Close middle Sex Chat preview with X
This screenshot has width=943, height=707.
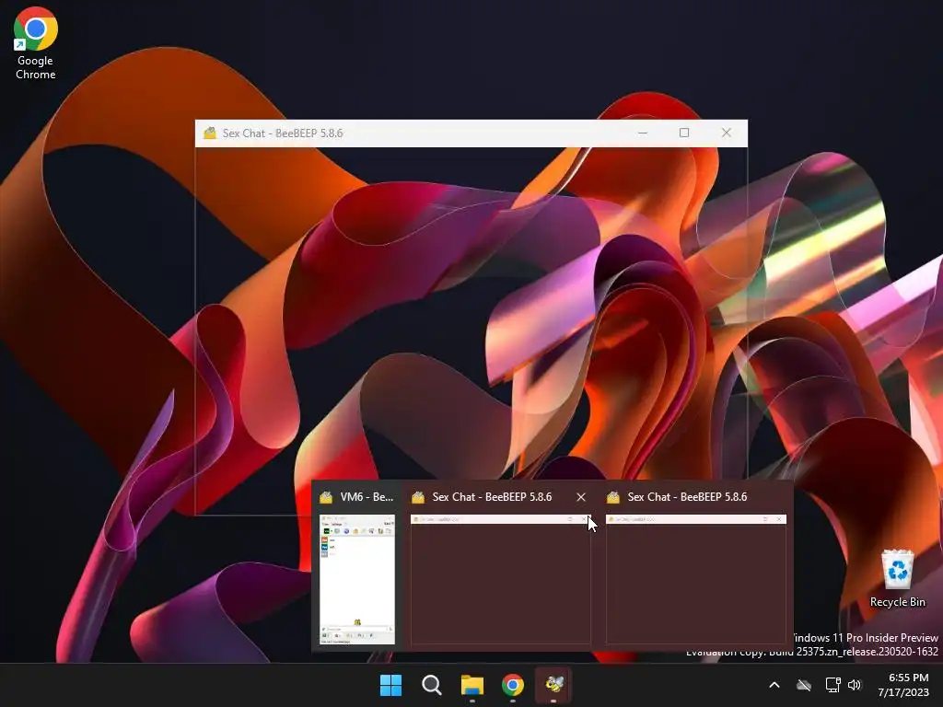coord(581,497)
